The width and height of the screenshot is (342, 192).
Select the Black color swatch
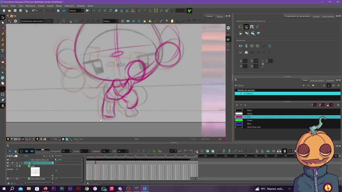point(239,110)
